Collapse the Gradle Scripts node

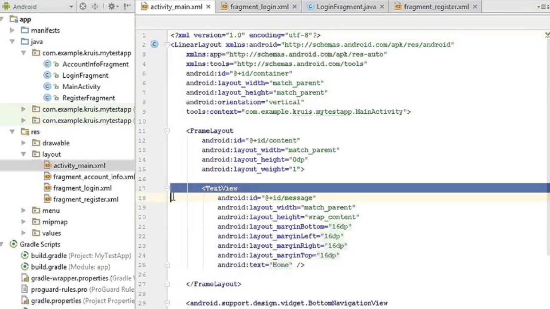(x=2, y=244)
